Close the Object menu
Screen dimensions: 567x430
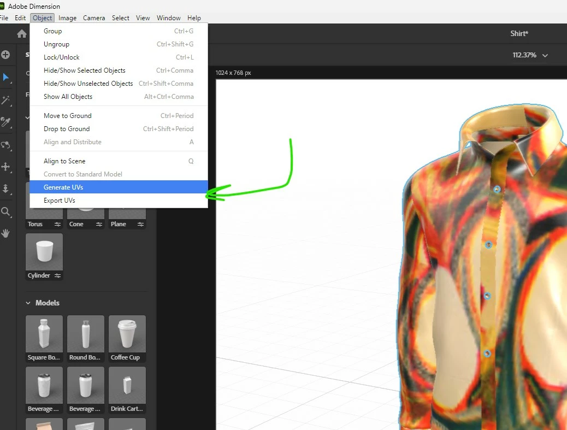[42, 18]
